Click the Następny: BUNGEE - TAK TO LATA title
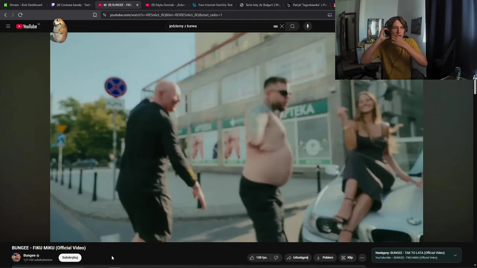 tap(410, 253)
